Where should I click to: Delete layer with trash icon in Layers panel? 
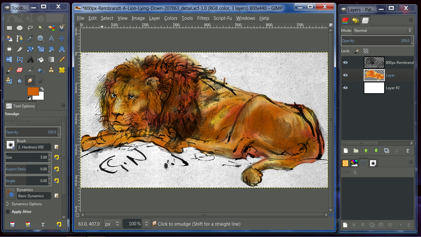[408, 151]
